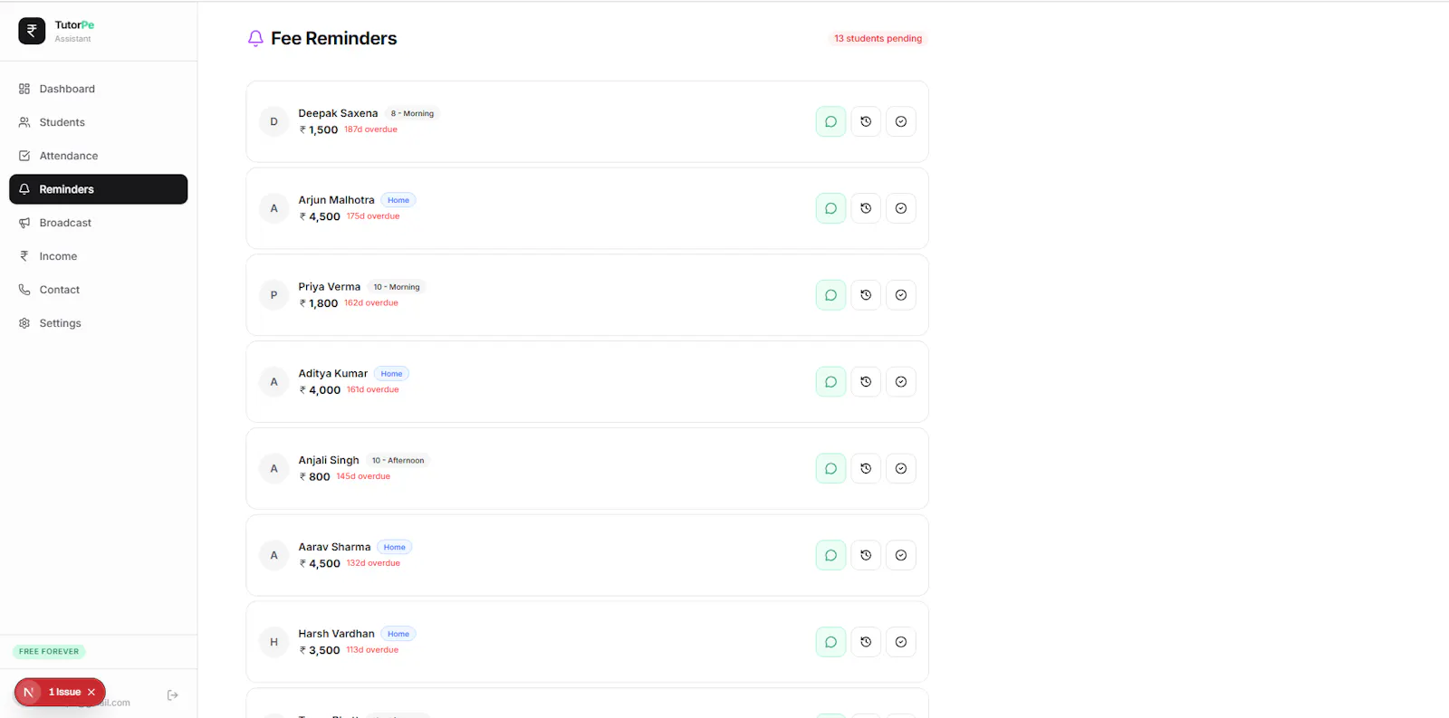Click the 145d overdue label

pyautogui.click(x=363, y=476)
